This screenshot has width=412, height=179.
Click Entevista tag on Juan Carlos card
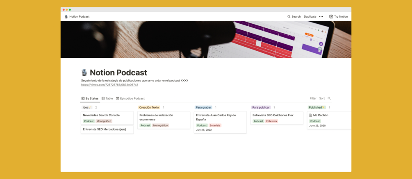pyautogui.click(x=215, y=125)
